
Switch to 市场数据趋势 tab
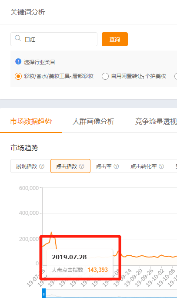pos(31,121)
